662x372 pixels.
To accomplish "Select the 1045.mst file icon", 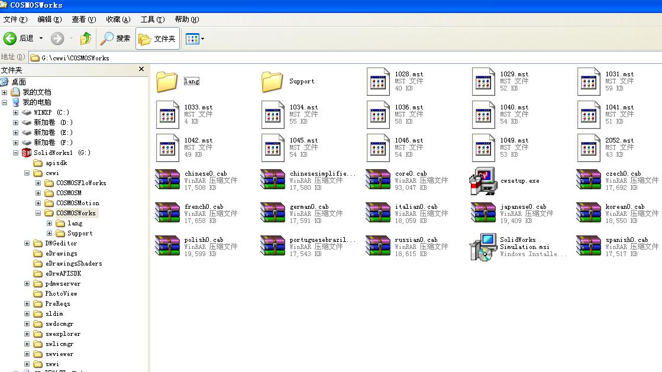I will [273, 148].
